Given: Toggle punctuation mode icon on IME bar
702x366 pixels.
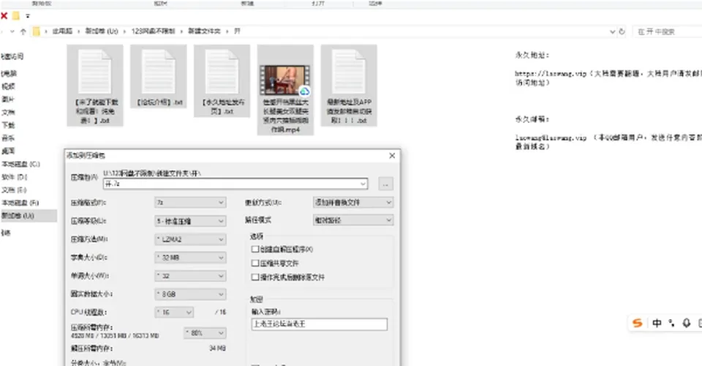Looking at the screenshot, I should tap(671, 323).
